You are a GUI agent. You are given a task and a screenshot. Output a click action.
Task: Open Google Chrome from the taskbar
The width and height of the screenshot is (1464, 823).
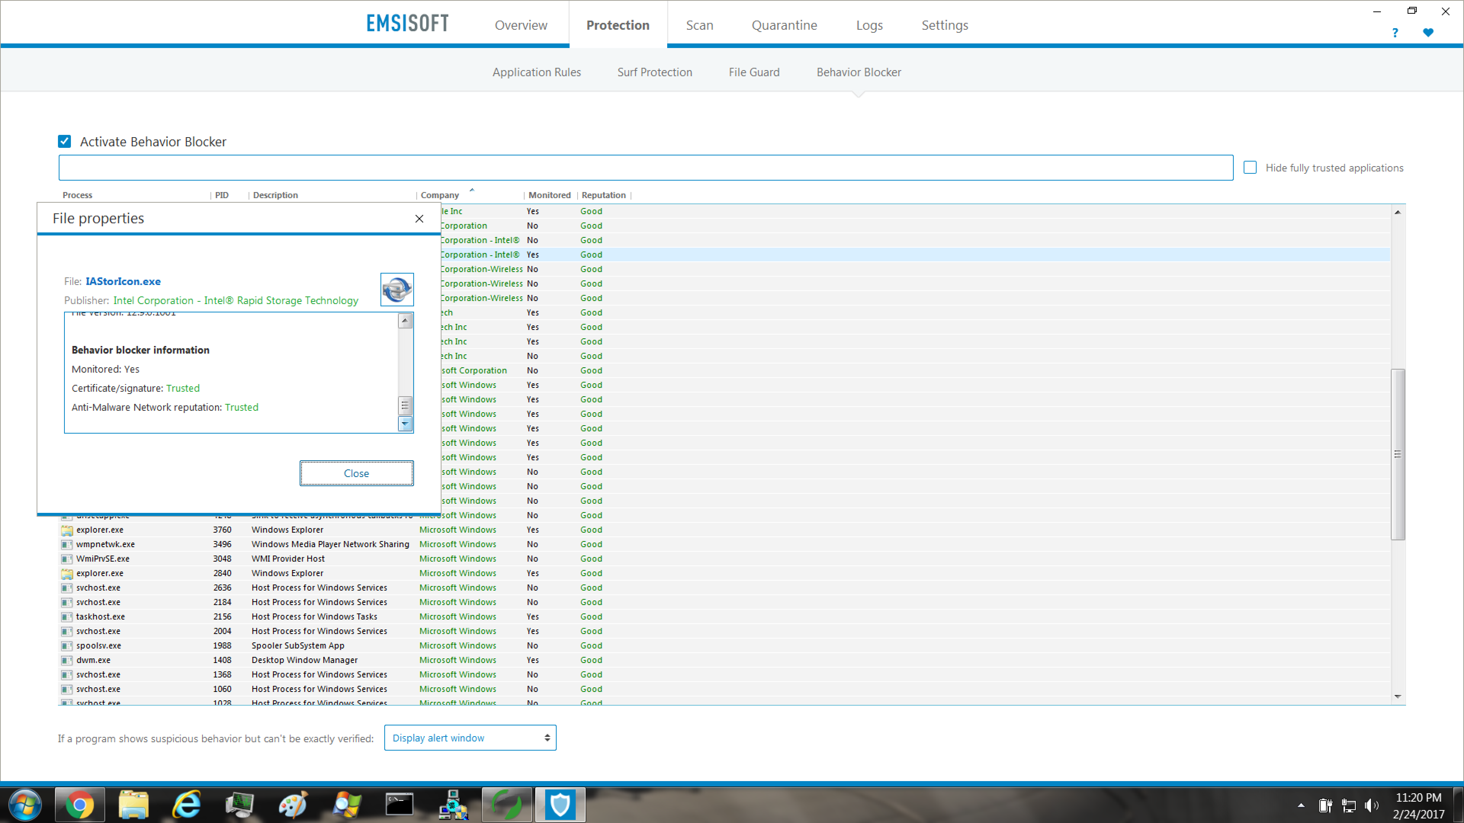click(80, 805)
